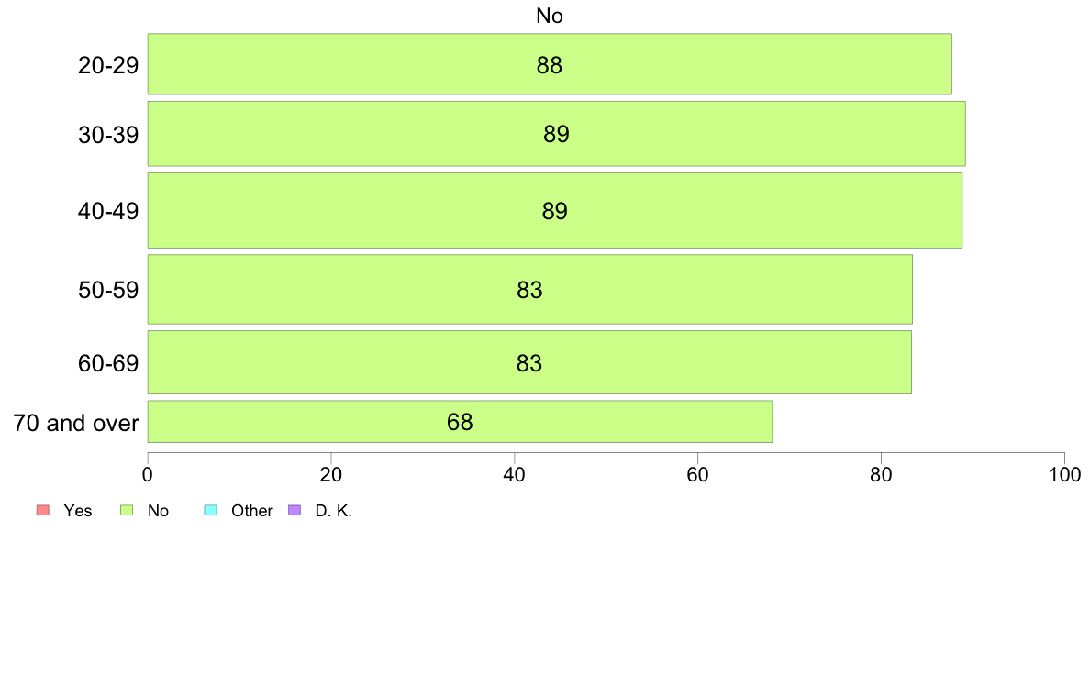Click the 'D. K.' legend label text

[334, 511]
